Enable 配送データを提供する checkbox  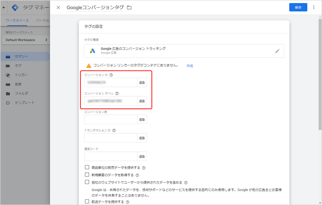pos(87,201)
